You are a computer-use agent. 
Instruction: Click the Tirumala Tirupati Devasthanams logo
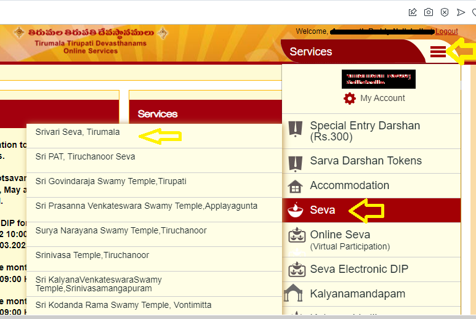pyautogui.click(x=91, y=41)
